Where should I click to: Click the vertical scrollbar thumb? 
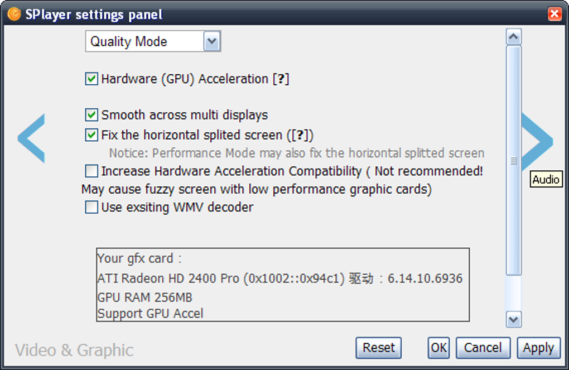[x=513, y=160]
